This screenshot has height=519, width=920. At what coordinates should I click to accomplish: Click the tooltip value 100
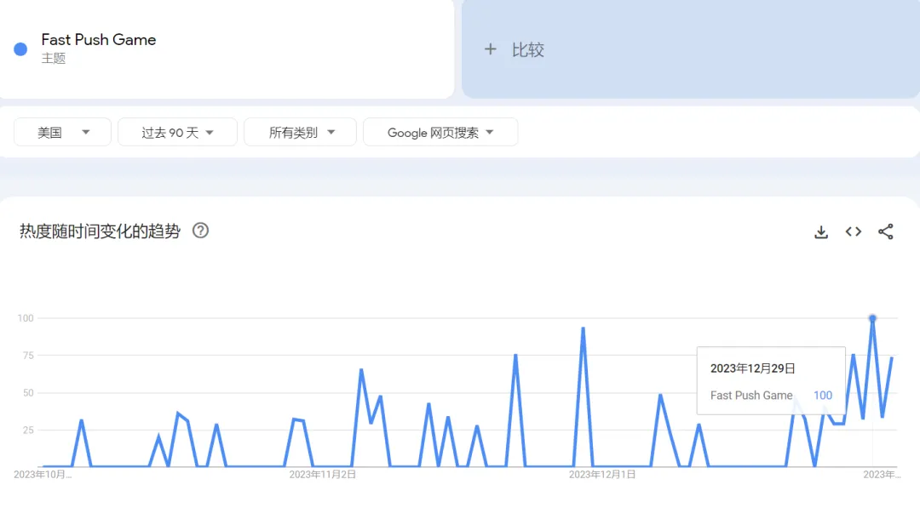pyautogui.click(x=823, y=396)
